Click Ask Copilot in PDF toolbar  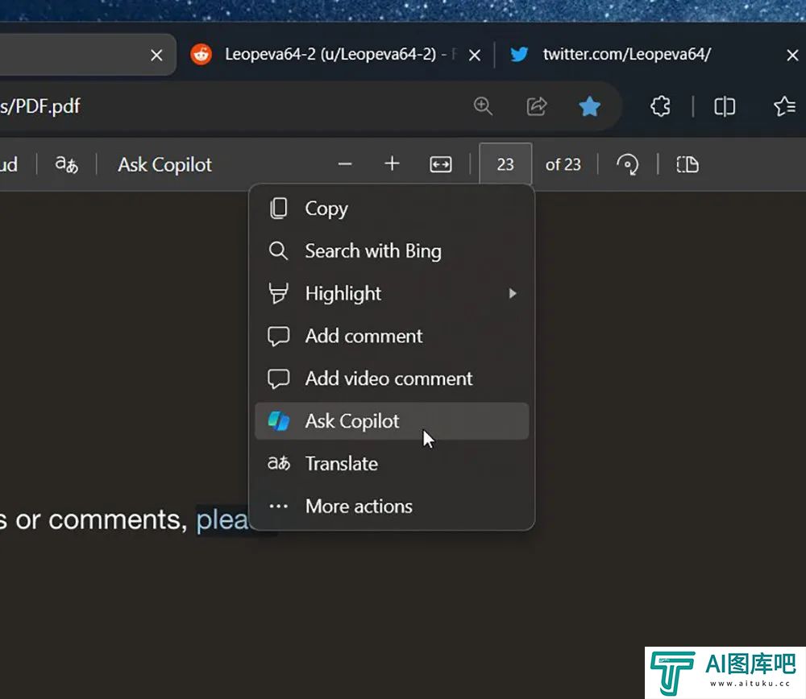pos(164,165)
